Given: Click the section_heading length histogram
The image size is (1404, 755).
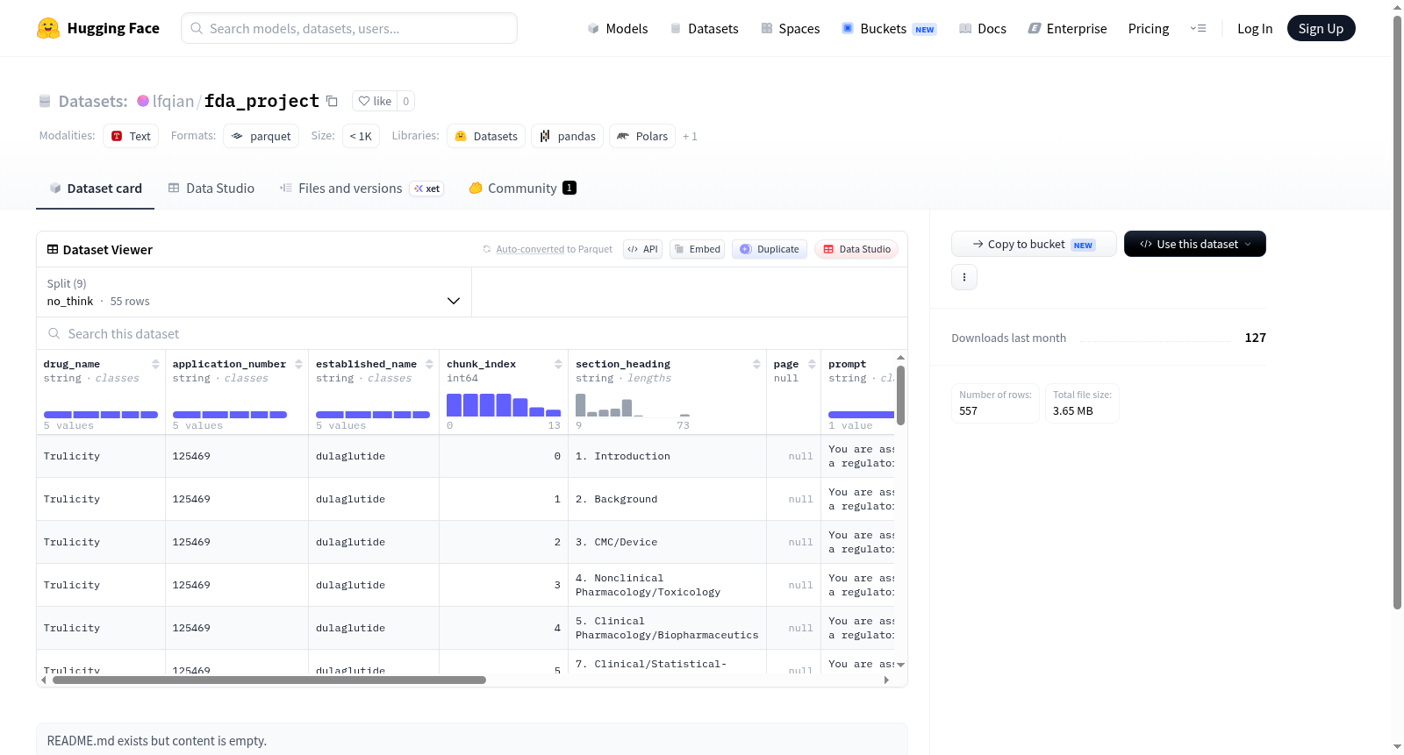Looking at the screenshot, I should point(633,404).
